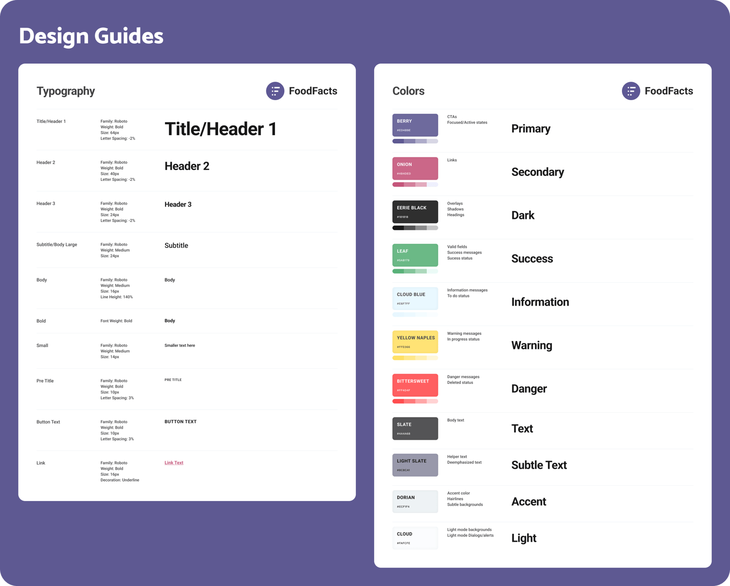Screen dimensions: 730x586
Task: Click the Yellow Naples tint strip
Action: click(x=415, y=358)
